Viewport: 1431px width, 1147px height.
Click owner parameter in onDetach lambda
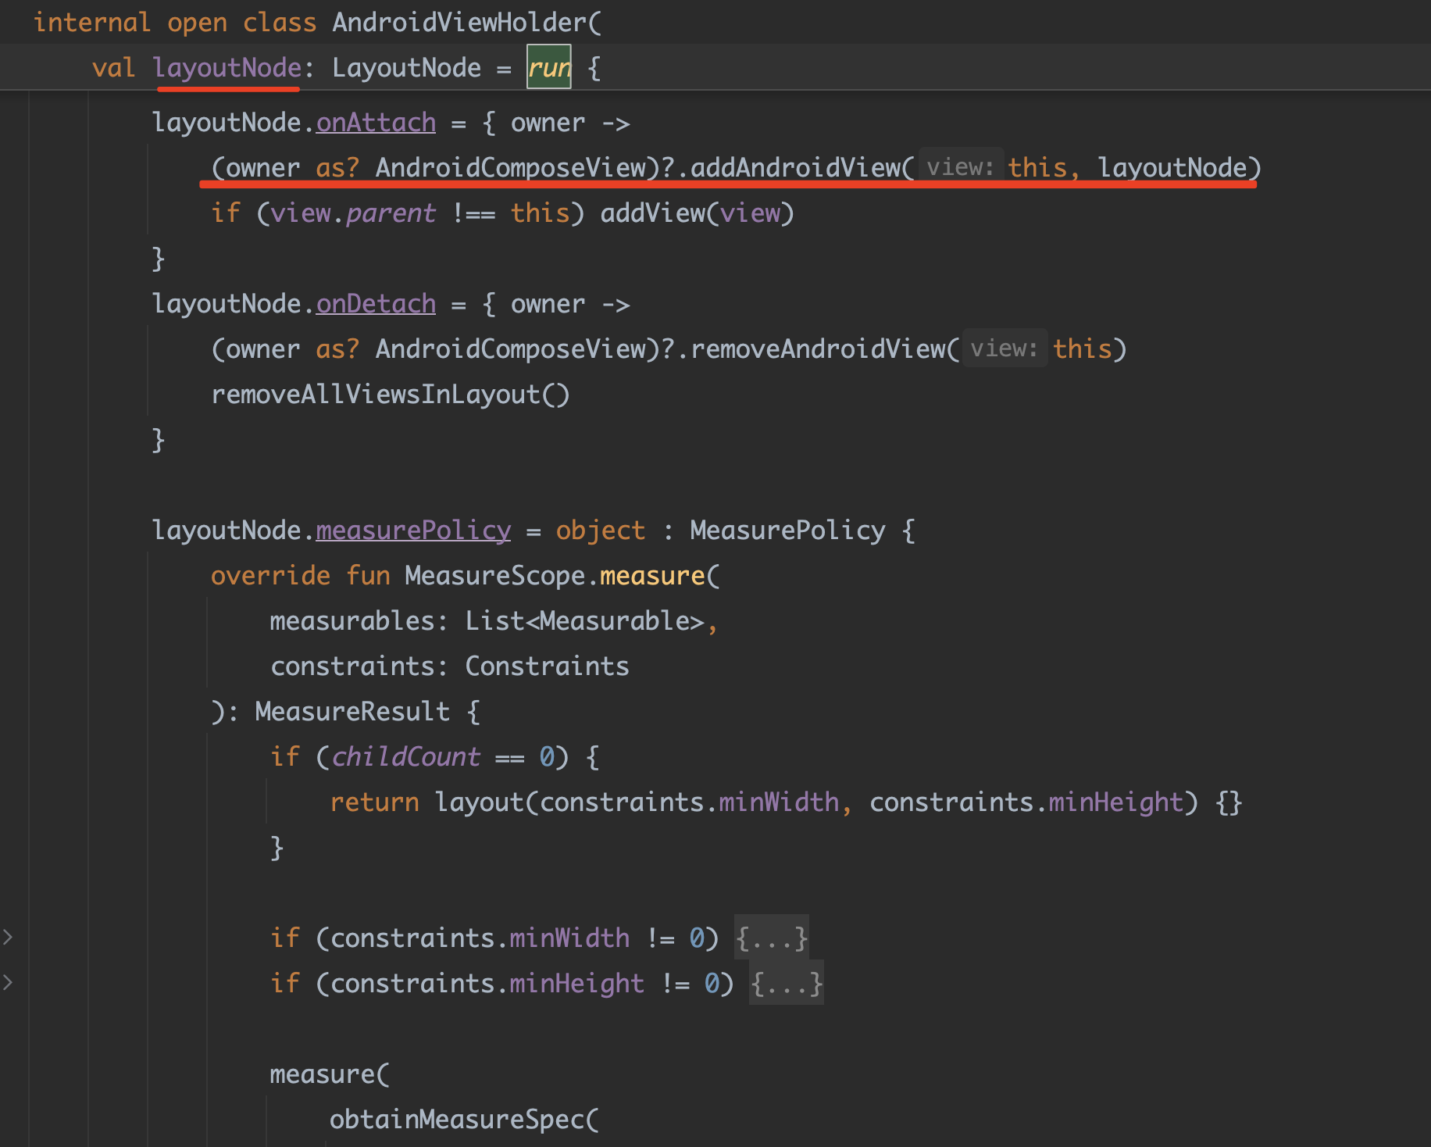(548, 304)
